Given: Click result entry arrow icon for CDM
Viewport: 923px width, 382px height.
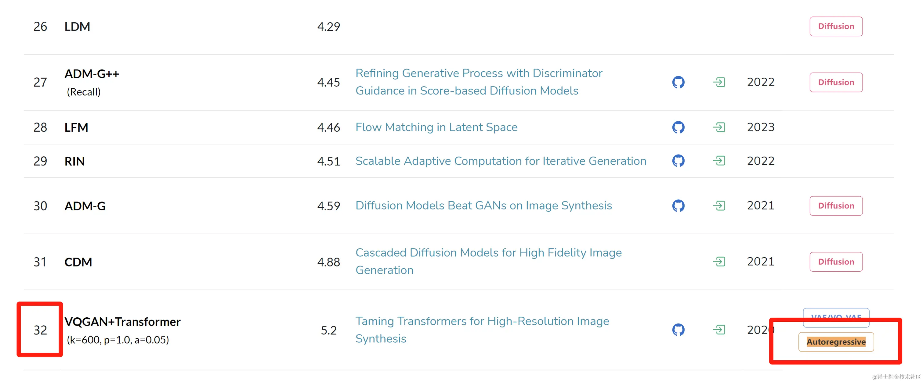Looking at the screenshot, I should coord(719,262).
